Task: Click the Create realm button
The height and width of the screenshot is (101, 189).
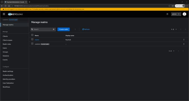Action: pos(63,29)
